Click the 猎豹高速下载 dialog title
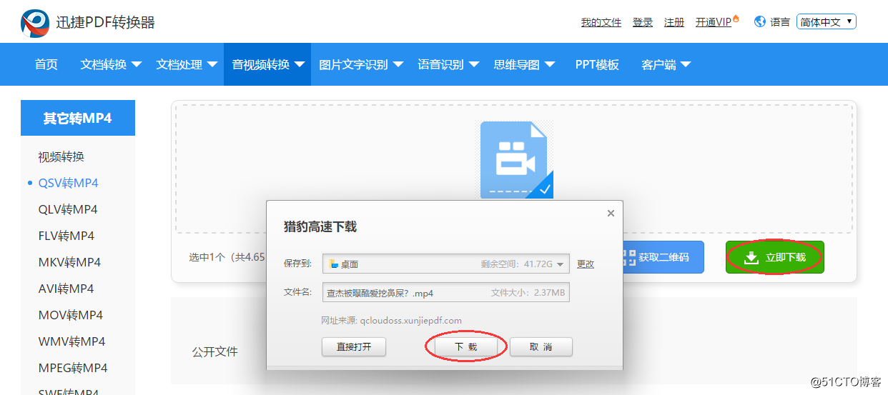 (320, 227)
